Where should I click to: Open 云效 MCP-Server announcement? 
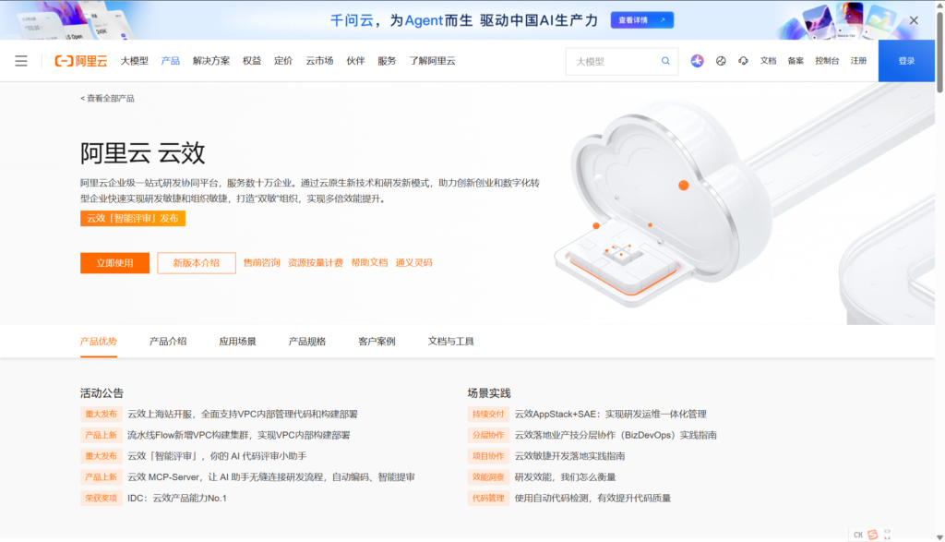pyautogui.click(x=271, y=477)
